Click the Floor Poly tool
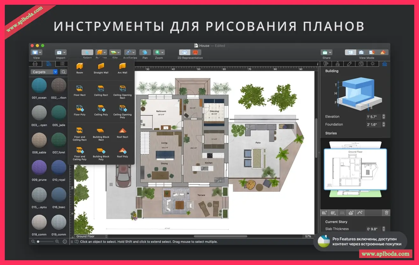This screenshot has width=419, height=265. click(x=80, y=109)
